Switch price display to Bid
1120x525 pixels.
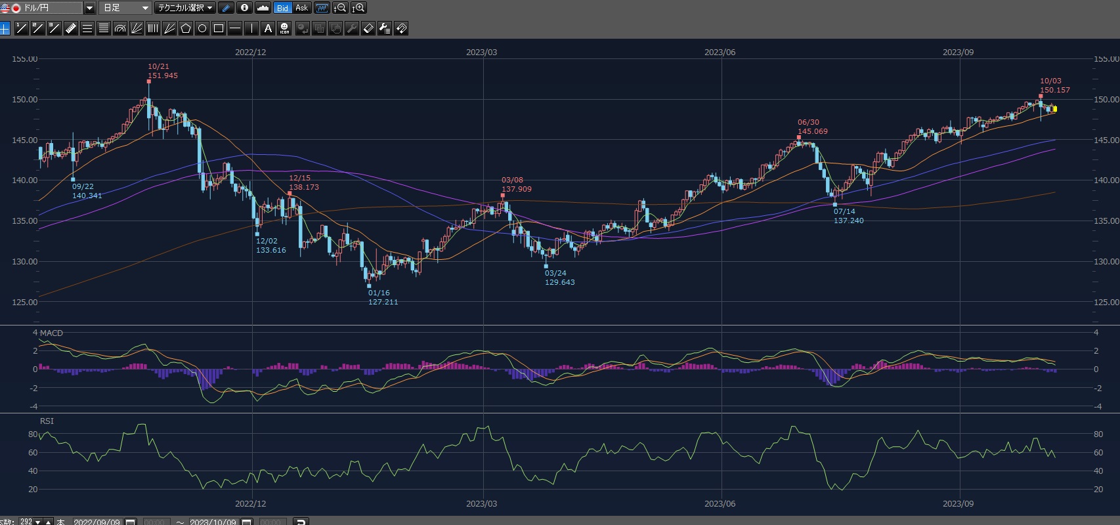tap(282, 8)
